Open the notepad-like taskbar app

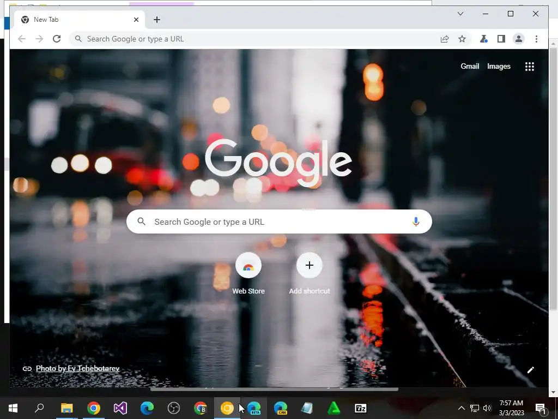click(x=307, y=408)
